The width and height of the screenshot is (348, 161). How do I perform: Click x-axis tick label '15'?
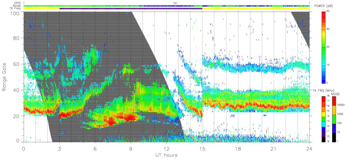pos(202,149)
